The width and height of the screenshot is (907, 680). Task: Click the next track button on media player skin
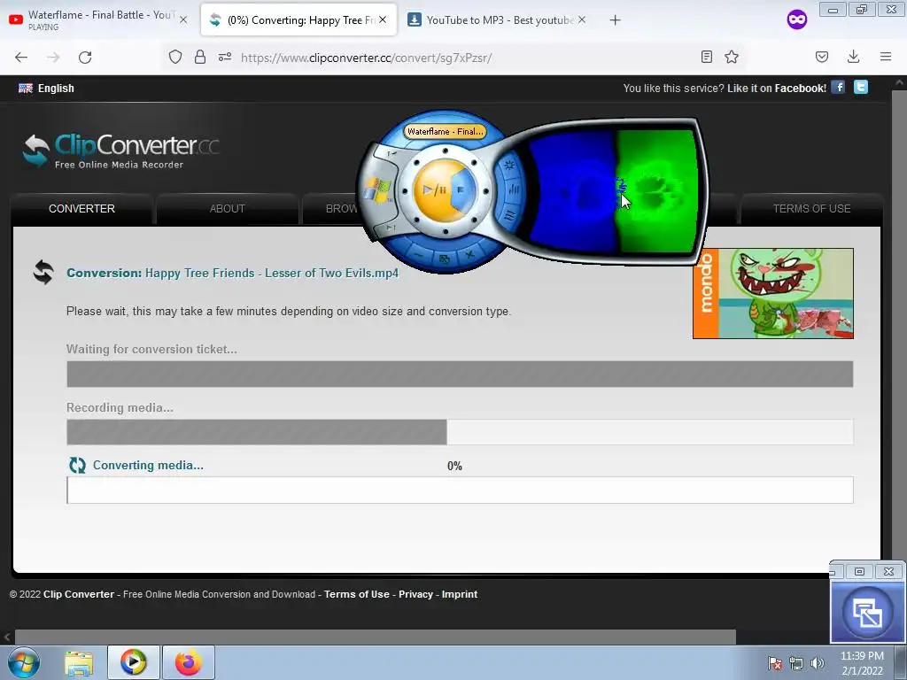(391, 228)
